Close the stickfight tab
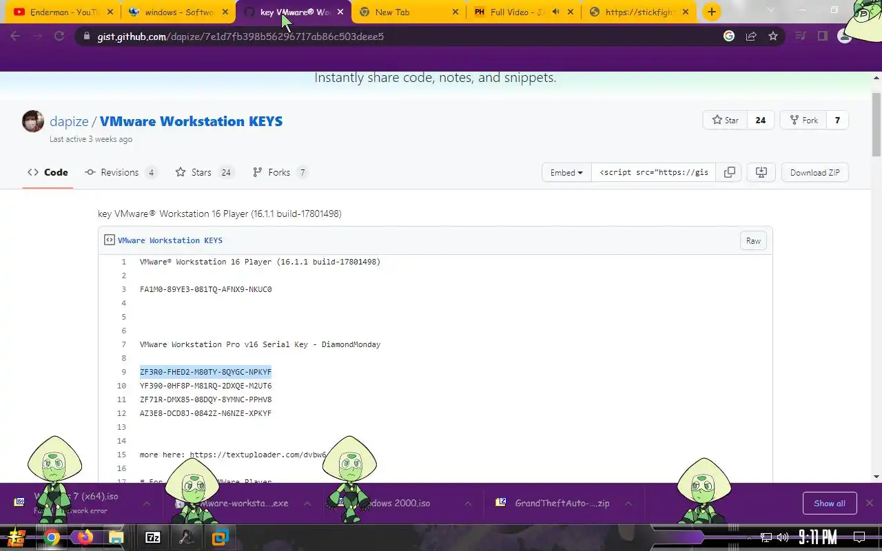The height and width of the screenshot is (551, 882). coord(685,12)
